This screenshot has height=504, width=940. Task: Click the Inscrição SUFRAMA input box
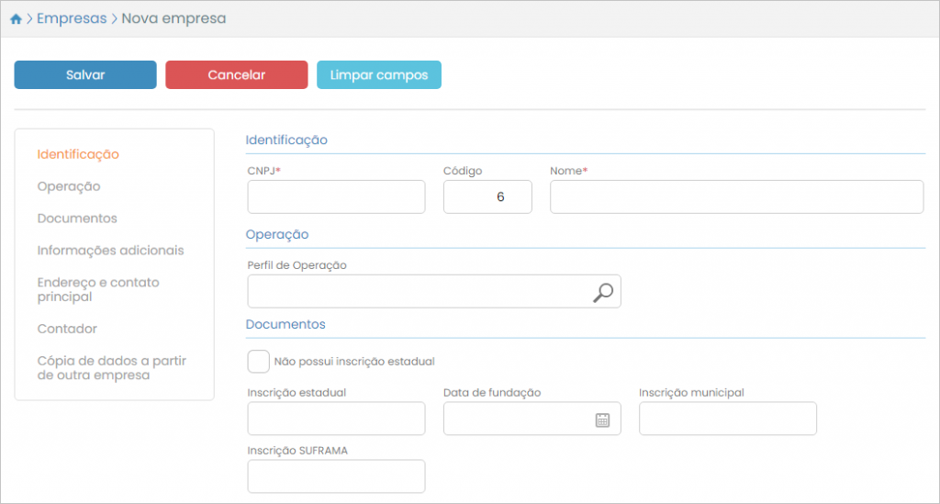click(x=336, y=476)
